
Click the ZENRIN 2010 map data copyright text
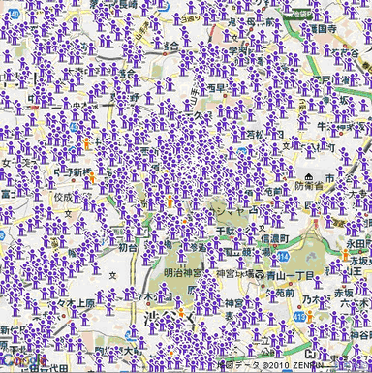point(270,365)
